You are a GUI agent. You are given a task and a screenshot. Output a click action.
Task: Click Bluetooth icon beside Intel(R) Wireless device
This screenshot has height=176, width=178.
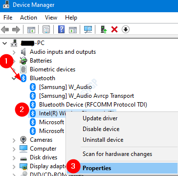coord(33,113)
